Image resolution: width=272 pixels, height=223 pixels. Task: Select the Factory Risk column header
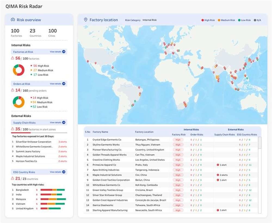(x=179, y=135)
